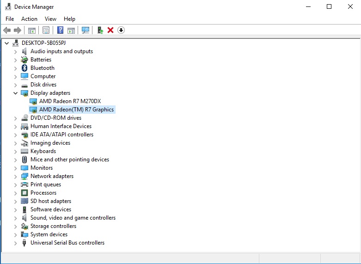Maximize the Device Manager window
The height and width of the screenshot is (264, 361).
[x=329, y=6]
